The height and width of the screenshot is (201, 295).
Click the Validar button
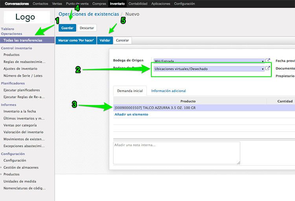105,40
